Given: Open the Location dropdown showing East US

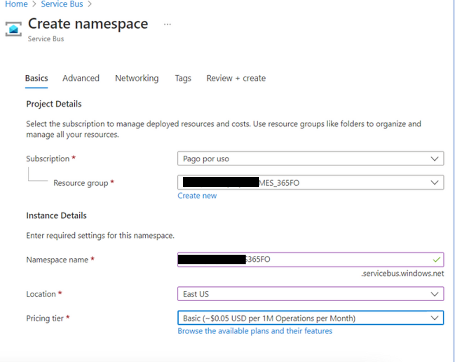Looking at the screenshot, I should pyautogui.click(x=311, y=294).
